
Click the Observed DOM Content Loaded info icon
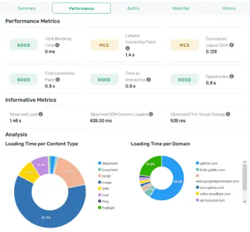[151, 114]
